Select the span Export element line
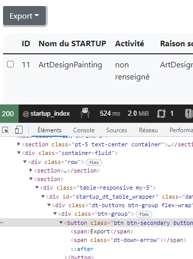The image size is (193, 259). coord(102,231)
